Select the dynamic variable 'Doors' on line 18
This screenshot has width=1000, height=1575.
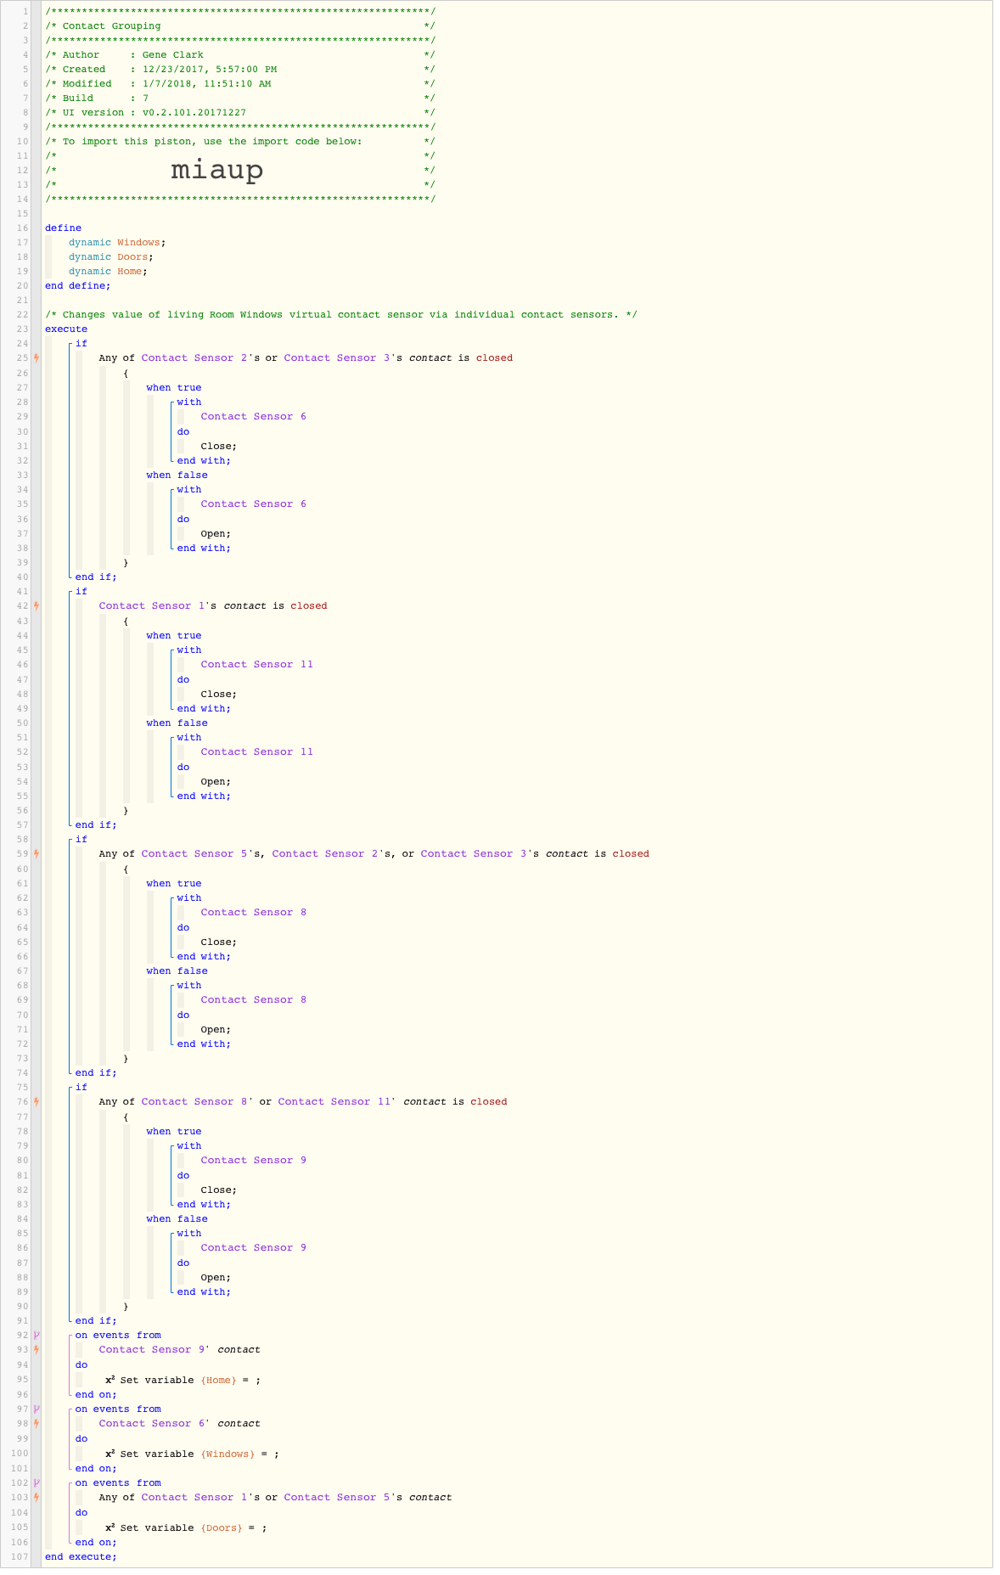[132, 257]
